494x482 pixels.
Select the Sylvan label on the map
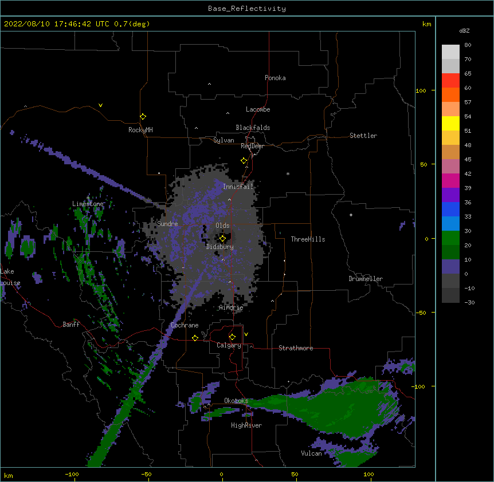click(x=224, y=140)
